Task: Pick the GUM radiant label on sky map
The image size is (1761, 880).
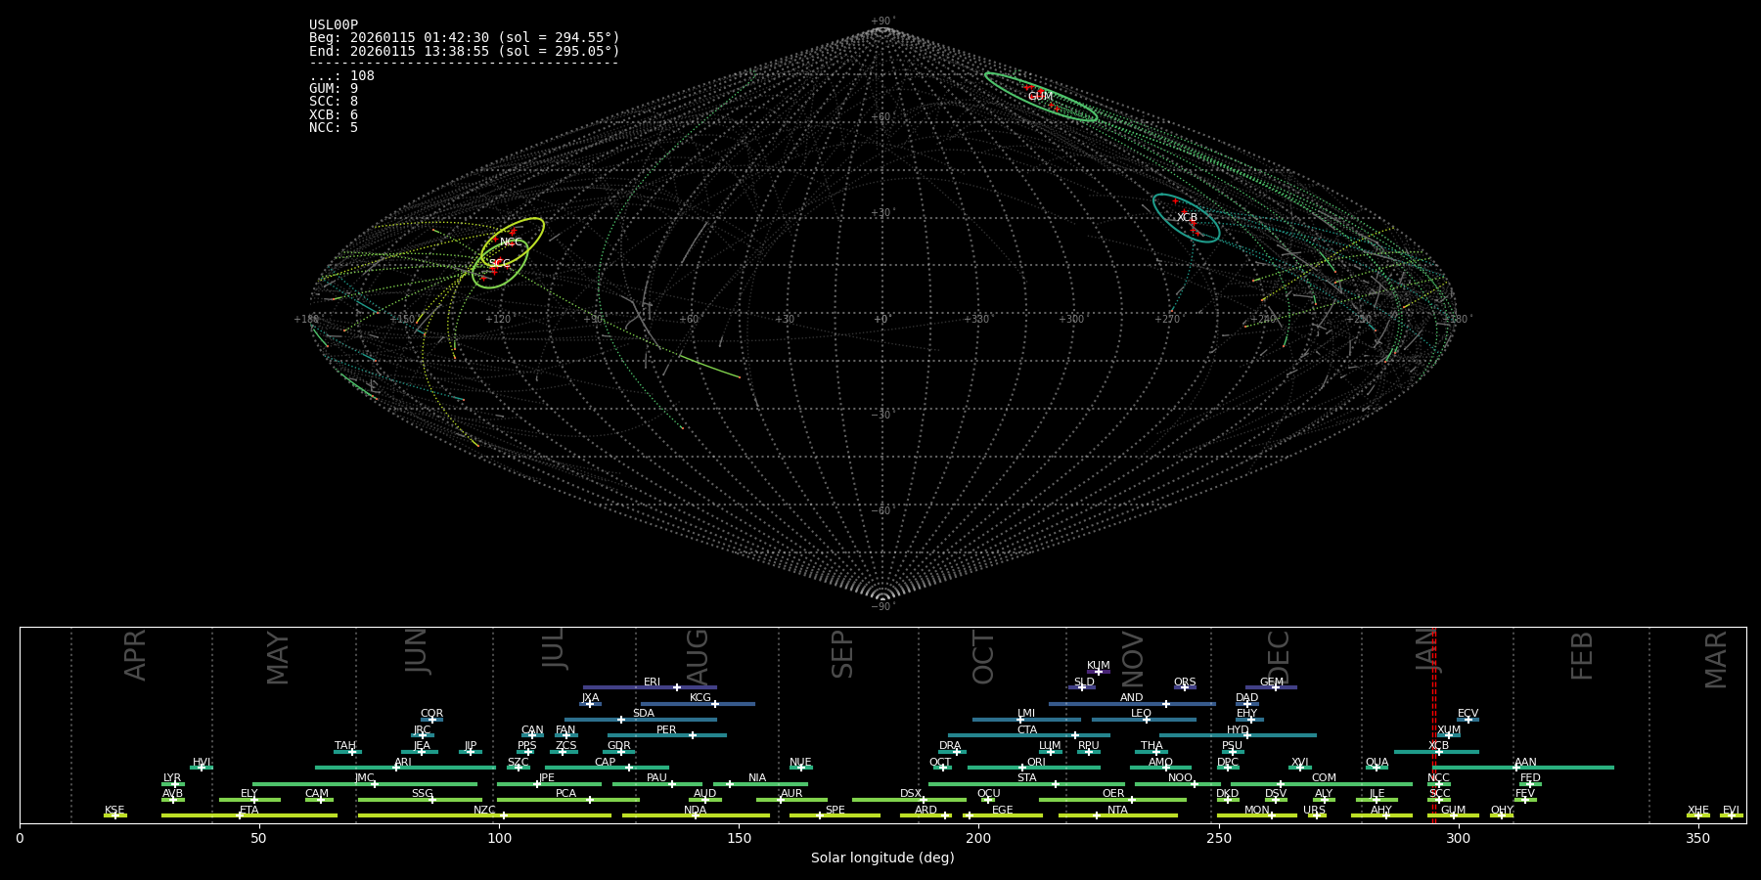Action: pos(1040,97)
